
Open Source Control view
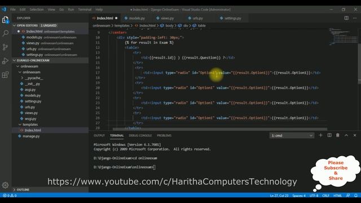tap(5, 47)
